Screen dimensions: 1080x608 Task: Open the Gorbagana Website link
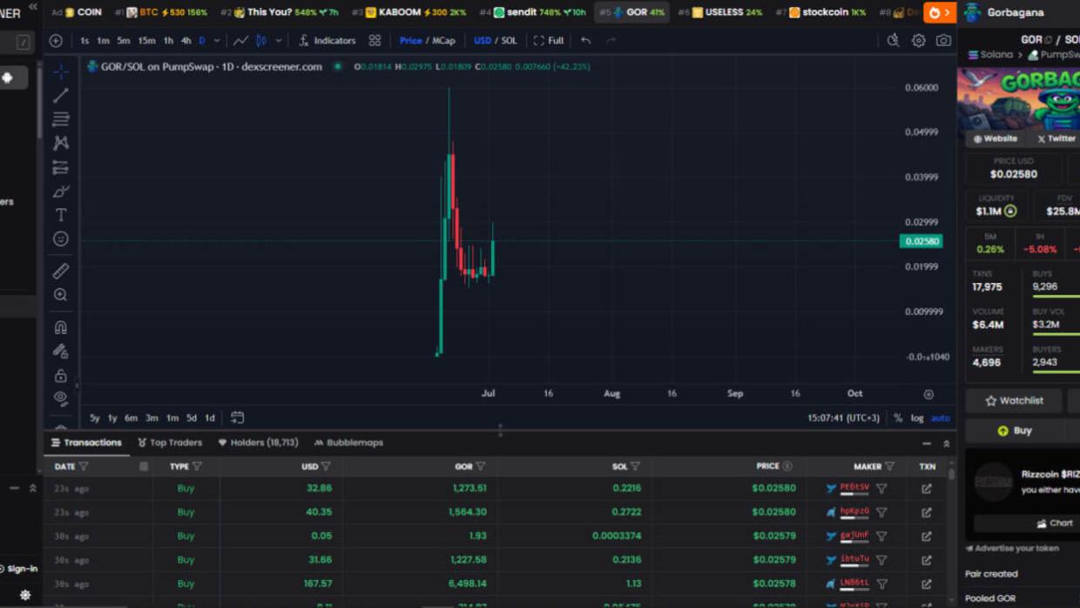(996, 138)
